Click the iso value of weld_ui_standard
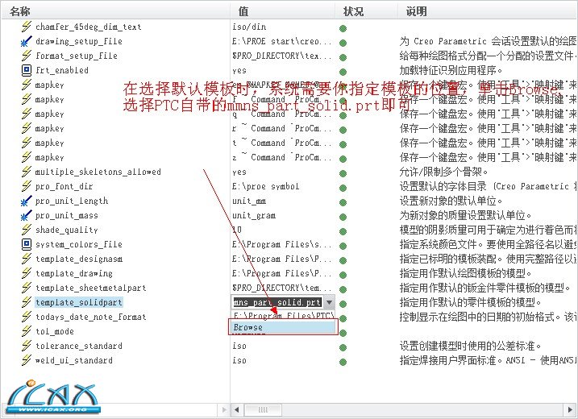The height and width of the screenshot is (419, 578). pyautogui.click(x=239, y=360)
